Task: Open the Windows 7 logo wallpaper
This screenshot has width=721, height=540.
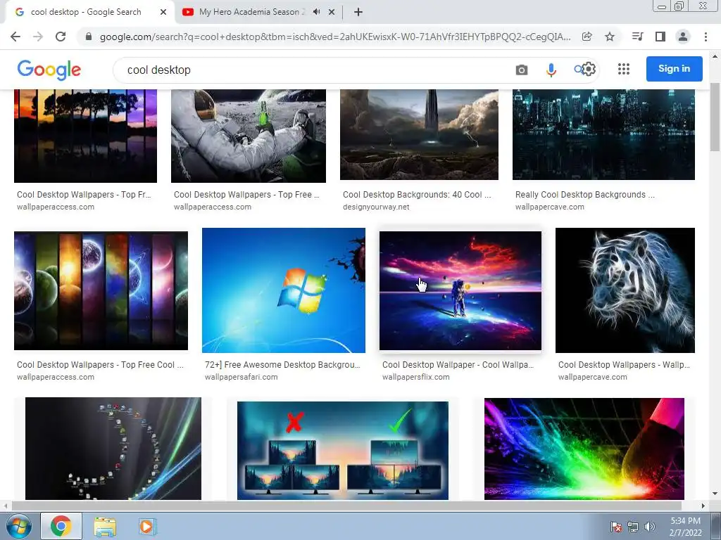Action: click(x=284, y=290)
